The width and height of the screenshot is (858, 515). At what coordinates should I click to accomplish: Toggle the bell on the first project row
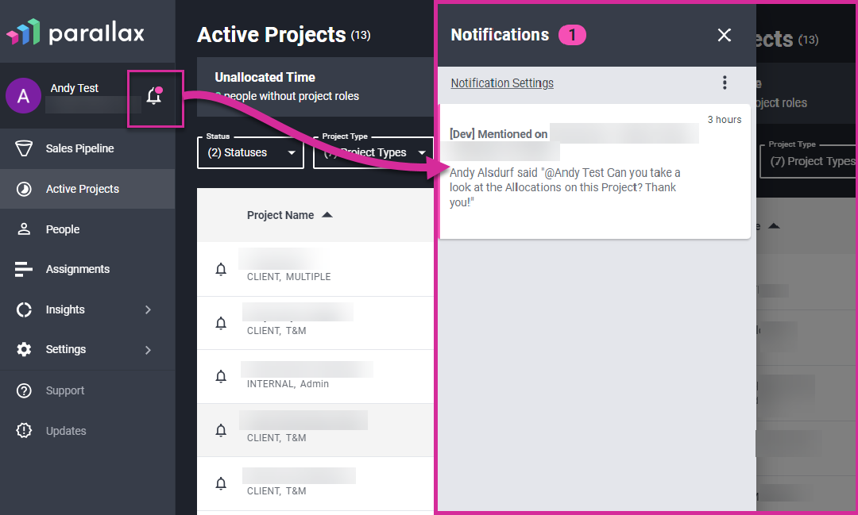click(x=221, y=269)
